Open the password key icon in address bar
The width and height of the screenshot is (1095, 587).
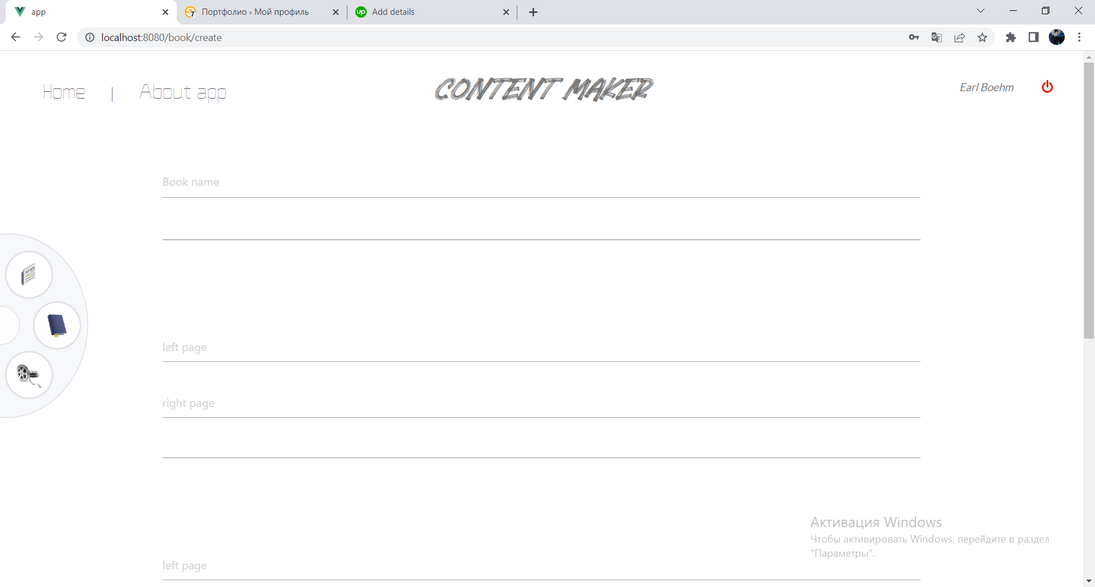tap(914, 37)
